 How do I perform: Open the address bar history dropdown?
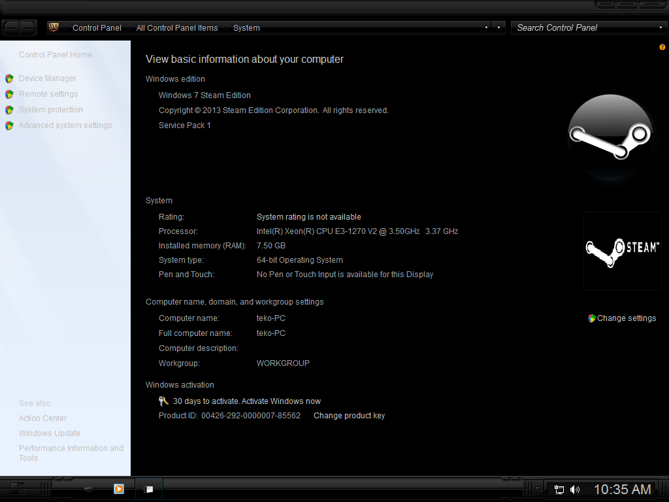tap(486, 27)
